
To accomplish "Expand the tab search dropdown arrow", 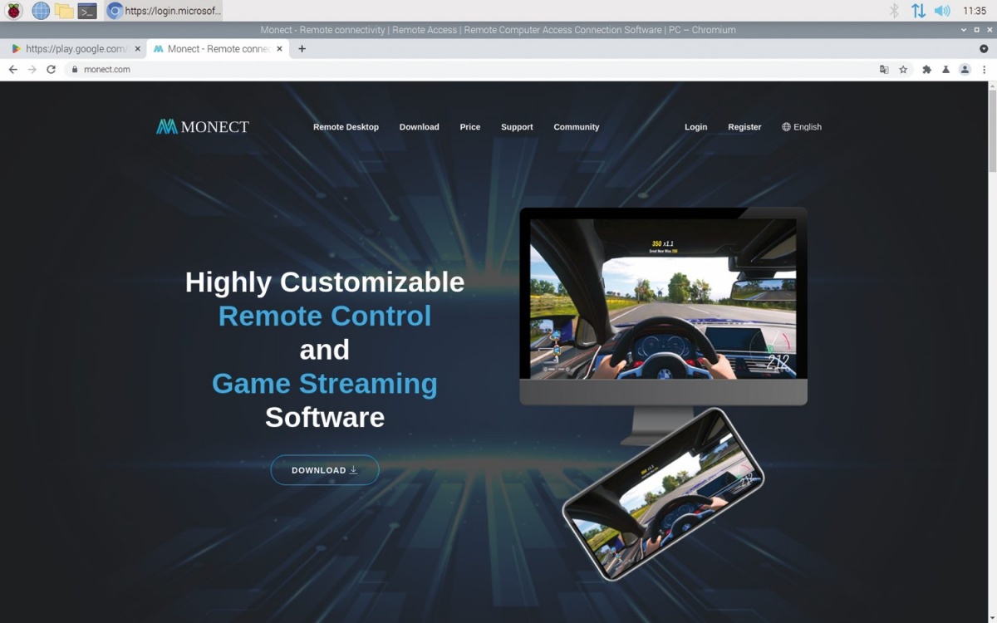I will pos(984,49).
